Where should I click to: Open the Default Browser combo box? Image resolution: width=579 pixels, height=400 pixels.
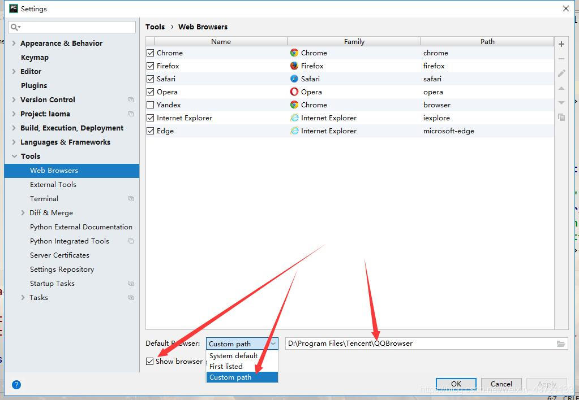[x=242, y=344]
